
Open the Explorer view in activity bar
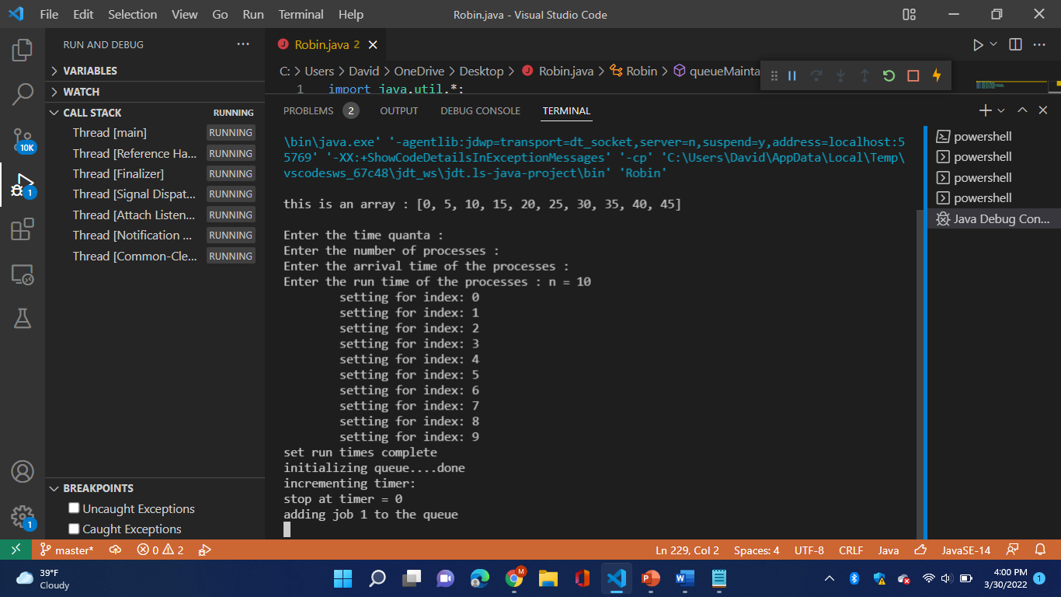23,51
